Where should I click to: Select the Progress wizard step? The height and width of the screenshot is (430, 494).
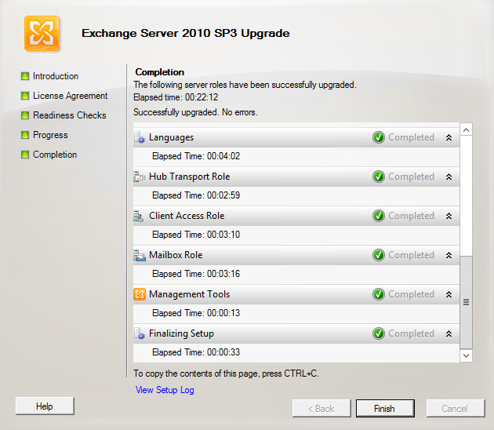point(50,135)
